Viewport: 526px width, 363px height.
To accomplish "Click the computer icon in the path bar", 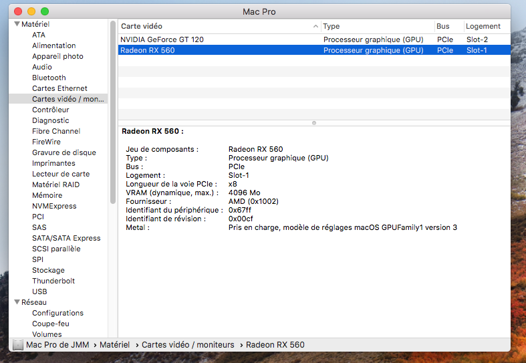I will point(18,345).
